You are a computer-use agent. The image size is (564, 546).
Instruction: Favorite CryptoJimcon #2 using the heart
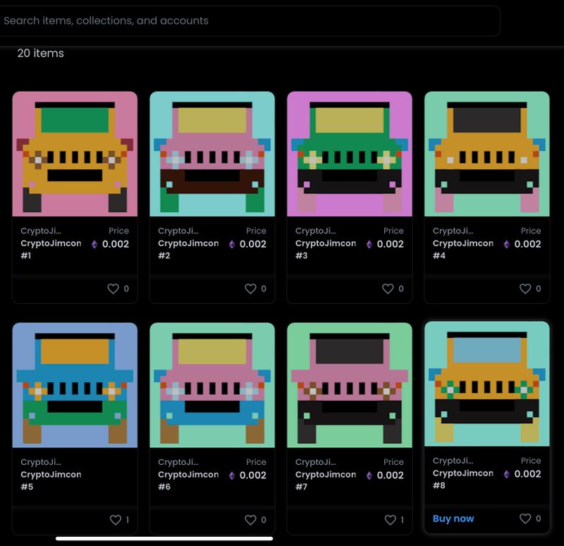coord(250,289)
